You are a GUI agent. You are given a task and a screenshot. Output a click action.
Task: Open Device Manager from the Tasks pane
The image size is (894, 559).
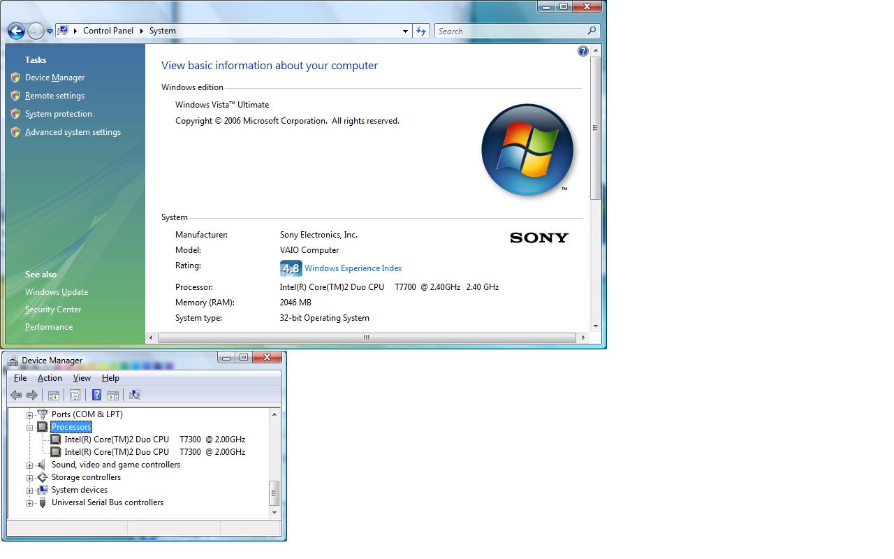pos(54,78)
